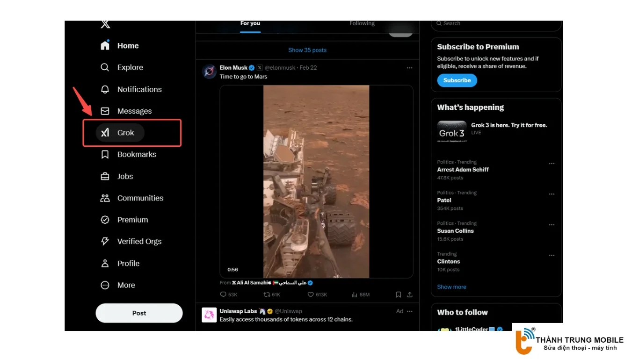Open Communities page from sidebar
Viewport: 639px width, 359px height.
click(x=105, y=198)
